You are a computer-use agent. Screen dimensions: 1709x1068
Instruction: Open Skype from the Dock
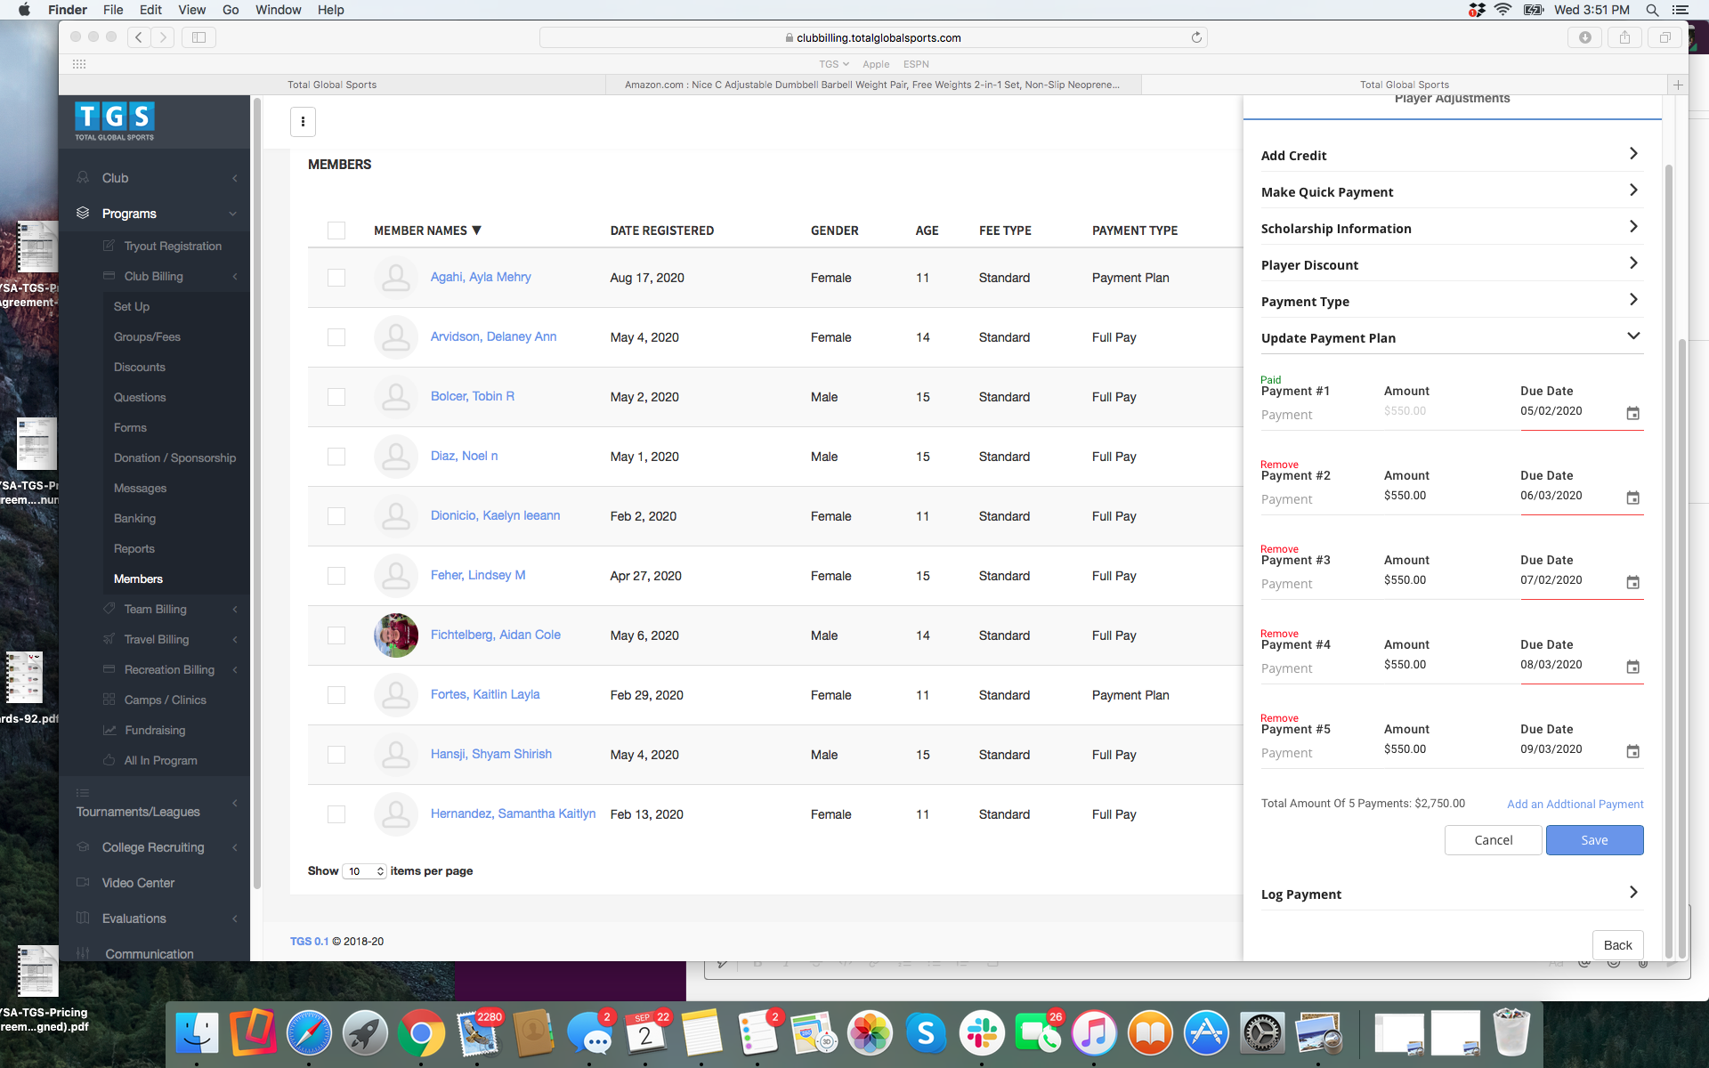click(926, 1033)
